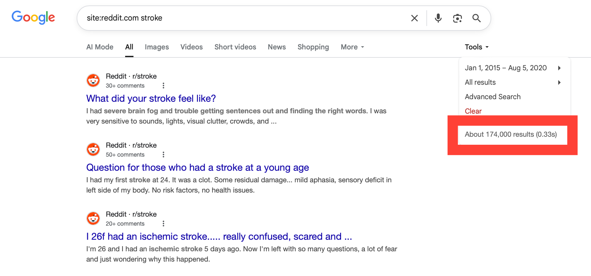Click 'Reddit · r/stroke' above 50+ comments

131,145
